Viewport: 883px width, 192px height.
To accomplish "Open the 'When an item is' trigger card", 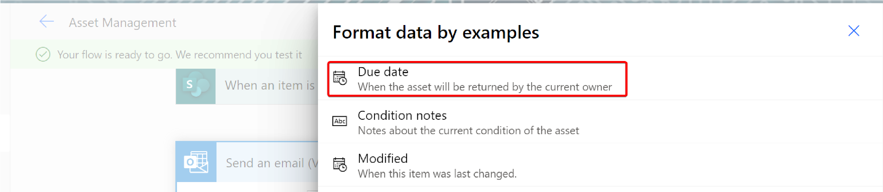I will [247, 86].
